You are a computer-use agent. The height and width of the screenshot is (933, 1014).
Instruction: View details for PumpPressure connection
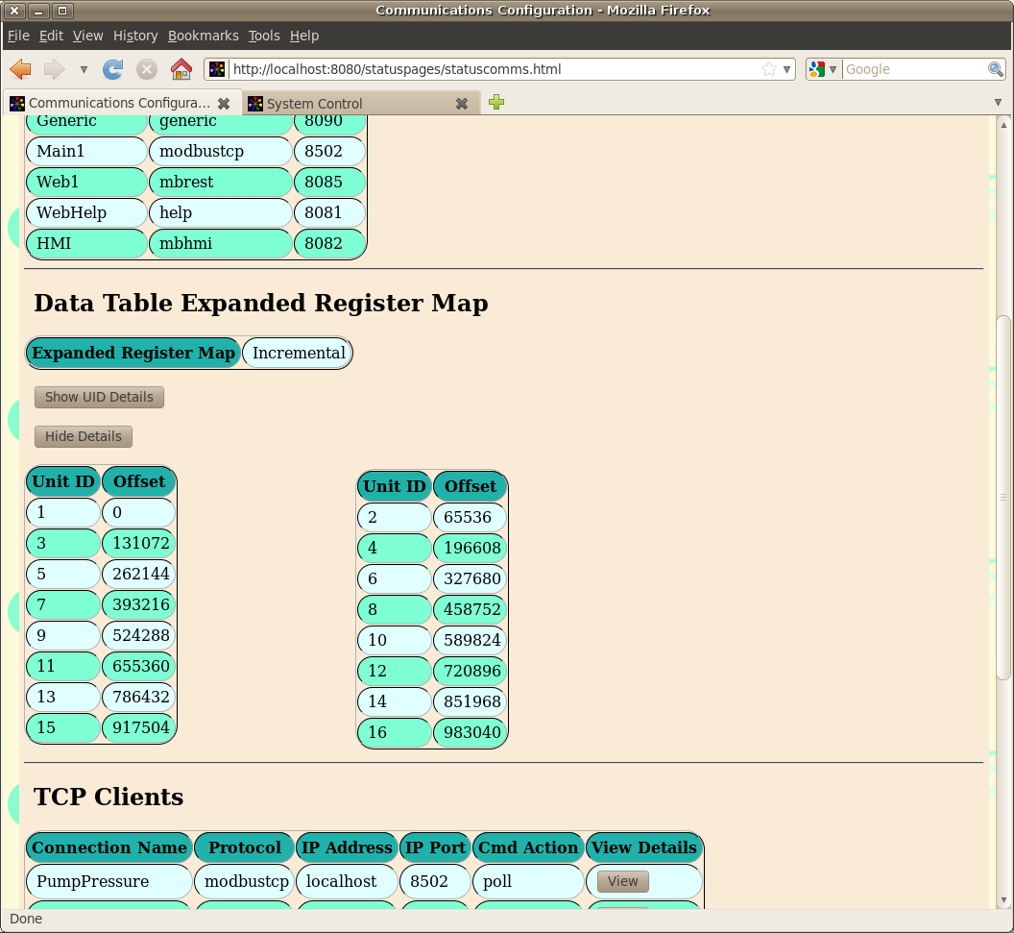click(x=622, y=881)
